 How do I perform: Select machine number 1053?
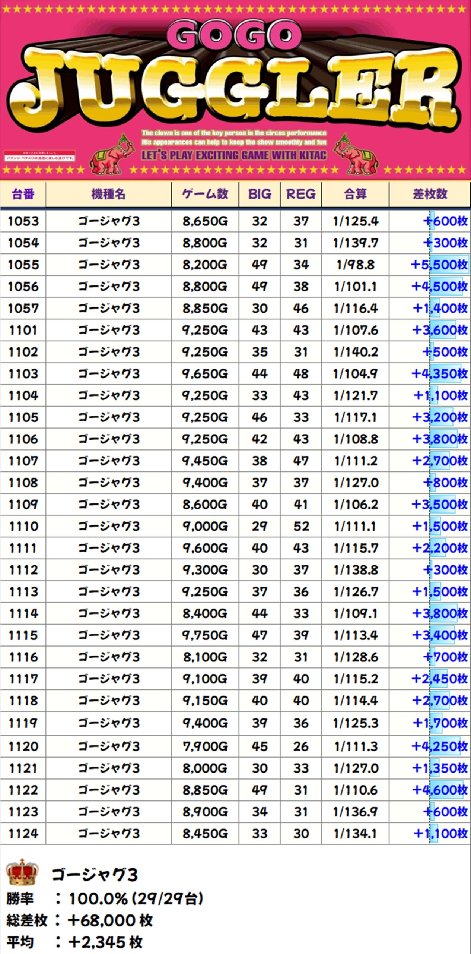coord(23,221)
